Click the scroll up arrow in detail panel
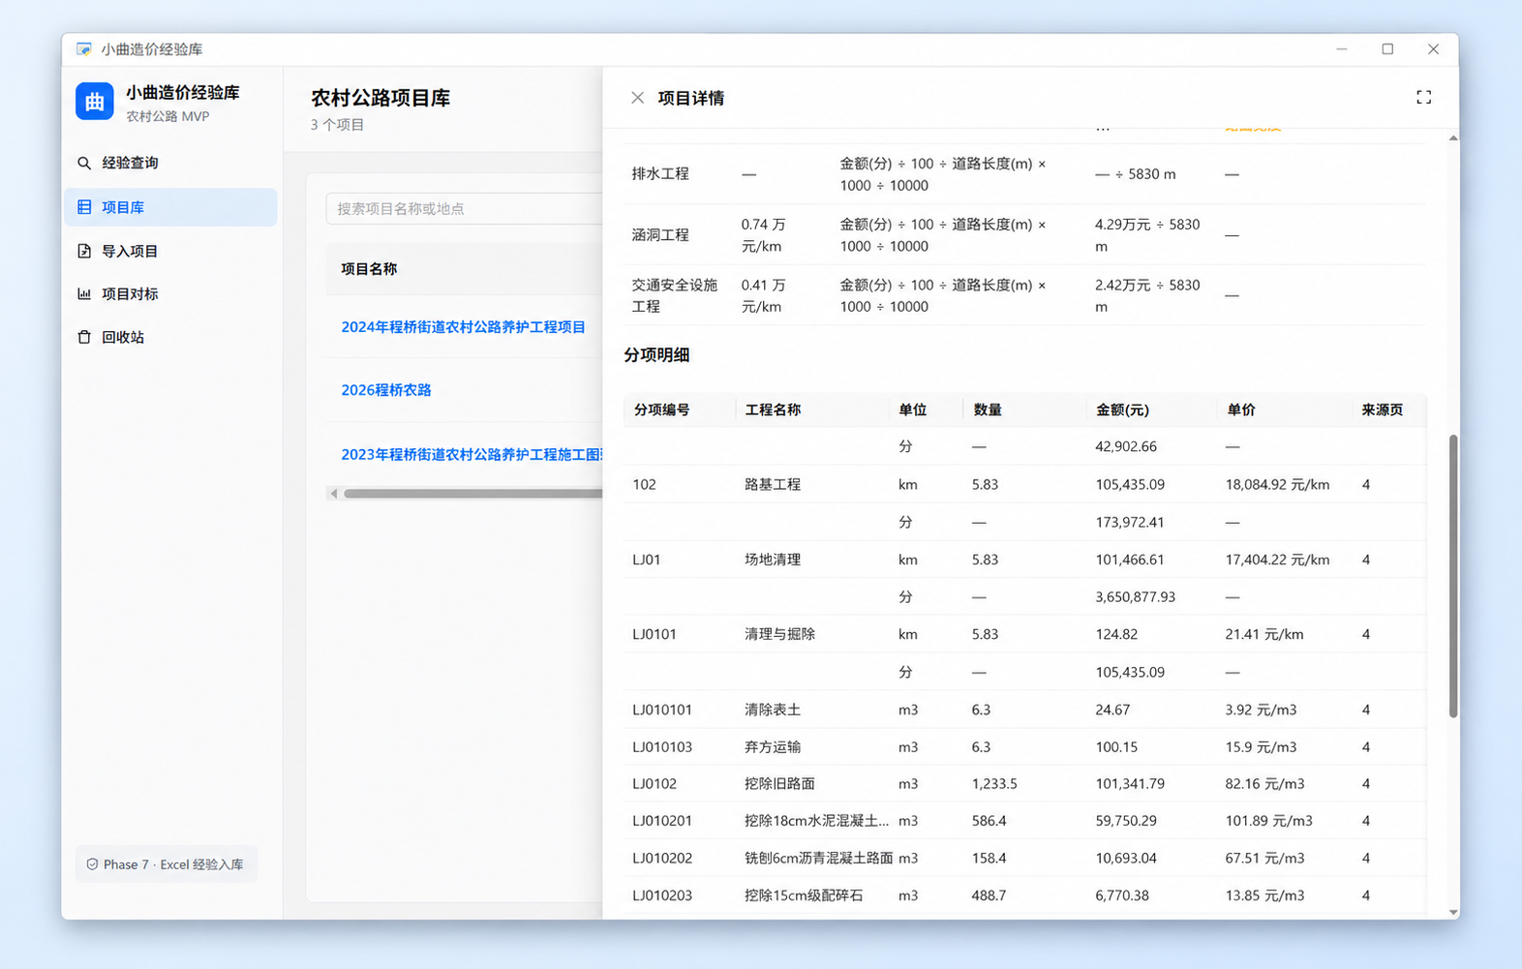This screenshot has height=969, width=1522. [x=1452, y=138]
